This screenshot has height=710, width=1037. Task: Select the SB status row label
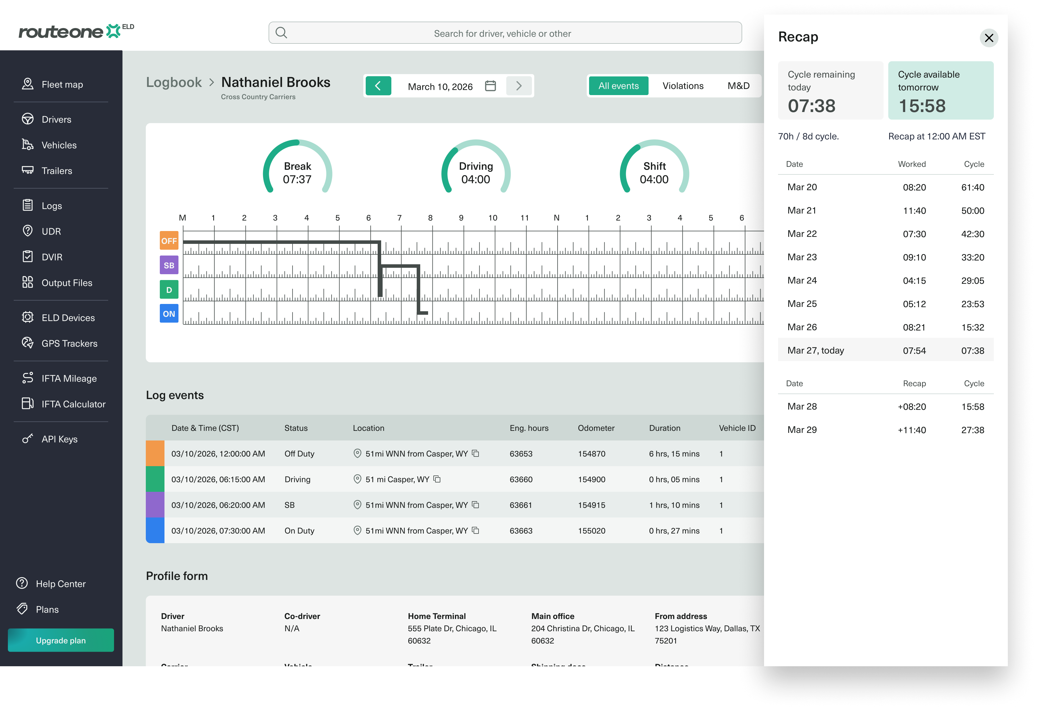169,265
